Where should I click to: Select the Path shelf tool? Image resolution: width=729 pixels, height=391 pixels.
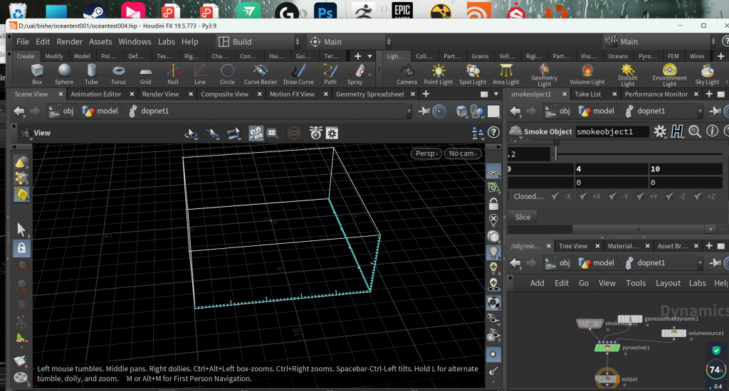coord(330,75)
